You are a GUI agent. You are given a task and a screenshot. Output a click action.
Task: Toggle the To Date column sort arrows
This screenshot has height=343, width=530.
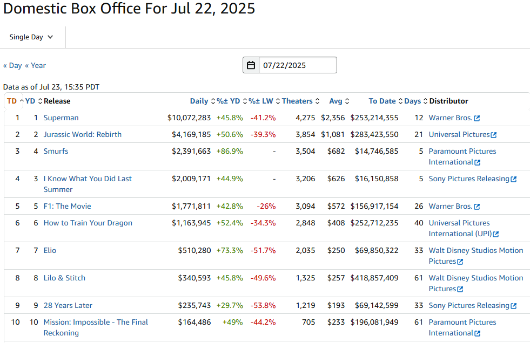(x=400, y=101)
